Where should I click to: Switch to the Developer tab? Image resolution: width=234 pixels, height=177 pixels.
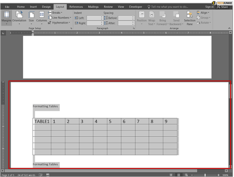[135, 7]
